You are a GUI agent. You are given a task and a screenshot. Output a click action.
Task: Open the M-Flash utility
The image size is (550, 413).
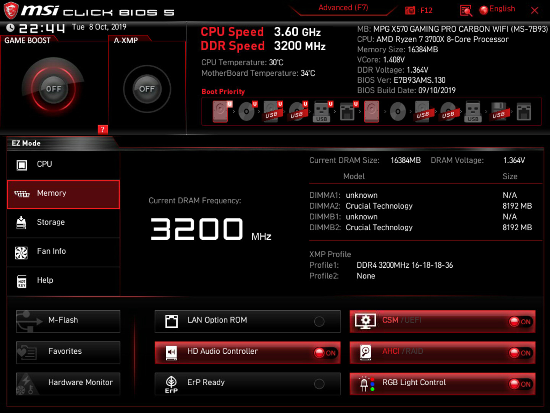[x=68, y=322]
